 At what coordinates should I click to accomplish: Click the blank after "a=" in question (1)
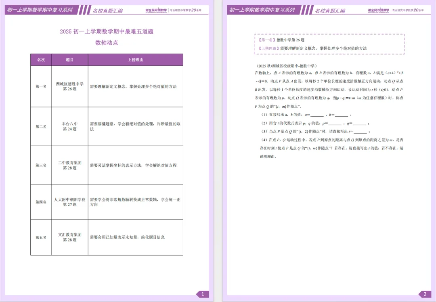click(x=317, y=115)
